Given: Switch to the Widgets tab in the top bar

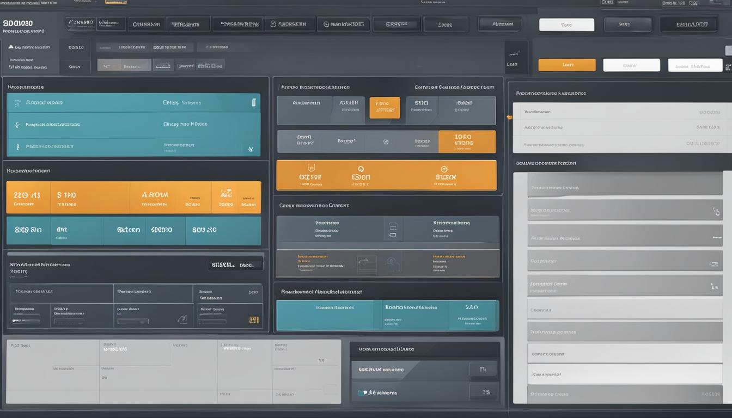Looking at the screenshot, I should coord(188,24).
